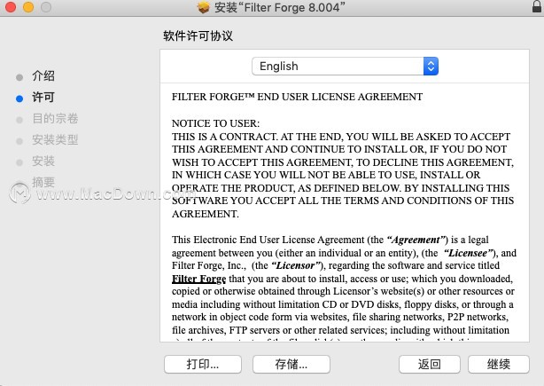Viewport: 544px width, 386px height.
Task: Go back with the 返回 button
Action: pyautogui.click(x=430, y=364)
